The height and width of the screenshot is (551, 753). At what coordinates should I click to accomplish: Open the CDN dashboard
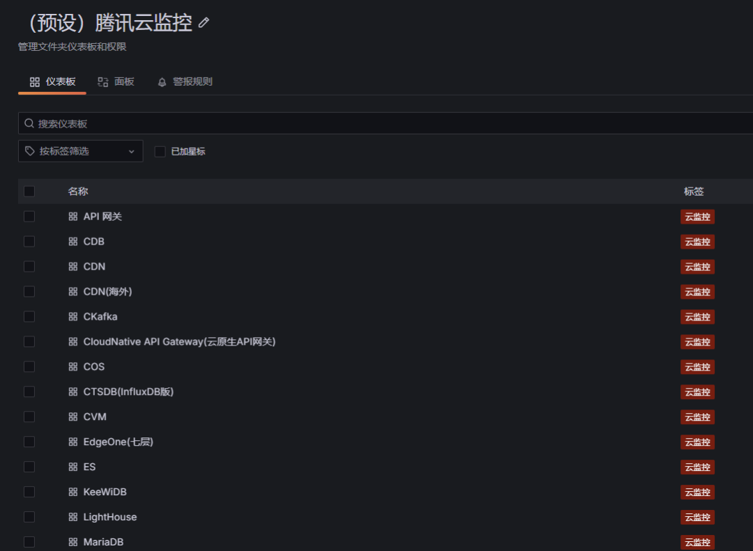click(x=94, y=266)
